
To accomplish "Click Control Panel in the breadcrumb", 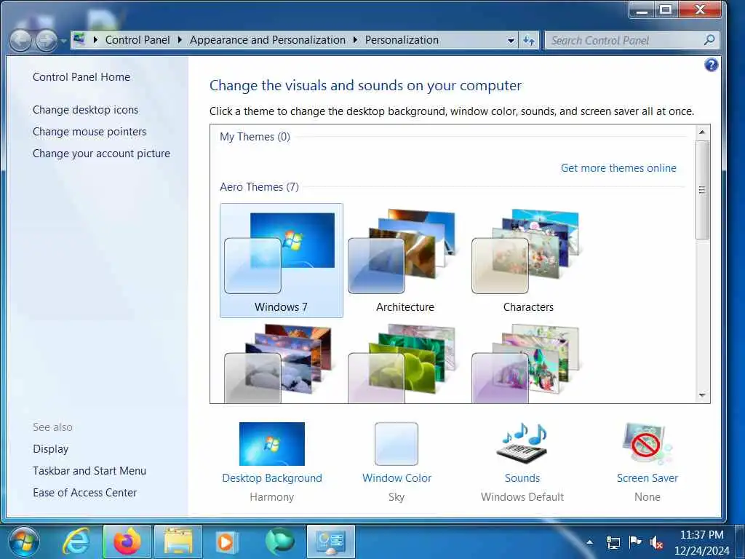I will pos(138,40).
